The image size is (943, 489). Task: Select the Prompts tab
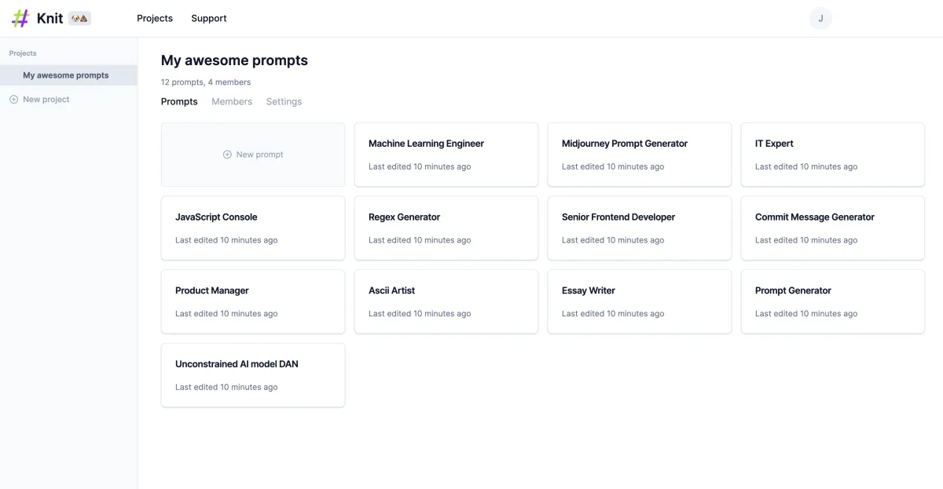point(179,101)
